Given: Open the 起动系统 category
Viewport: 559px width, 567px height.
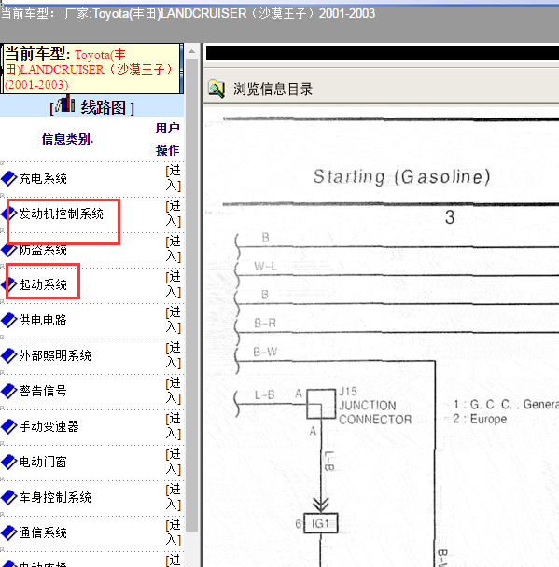Looking at the screenshot, I should click(x=43, y=284).
